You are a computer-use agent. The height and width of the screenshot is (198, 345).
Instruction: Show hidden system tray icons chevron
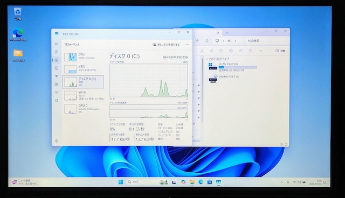[281, 182]
